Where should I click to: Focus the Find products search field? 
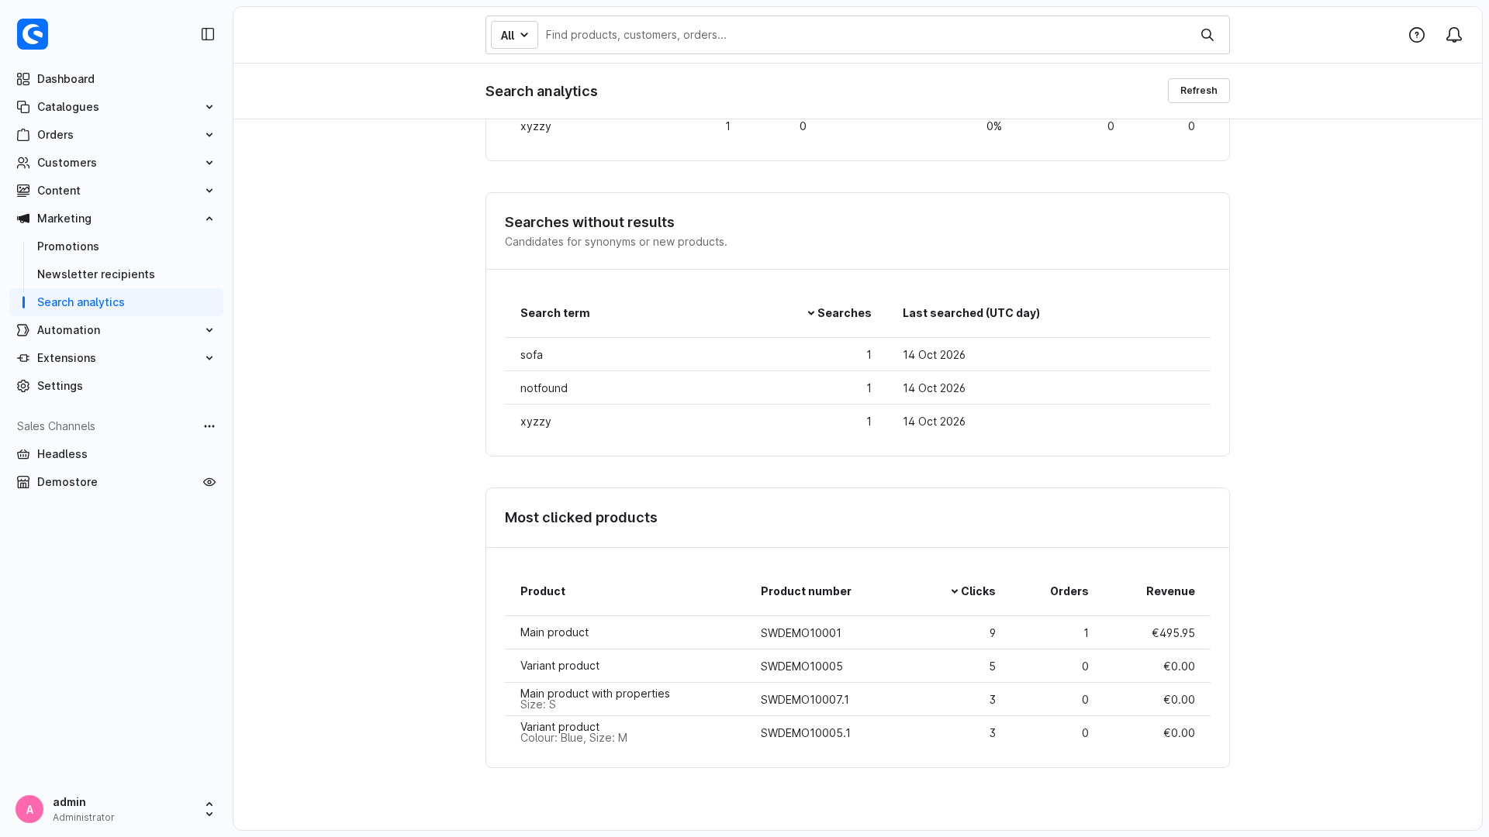867,35
